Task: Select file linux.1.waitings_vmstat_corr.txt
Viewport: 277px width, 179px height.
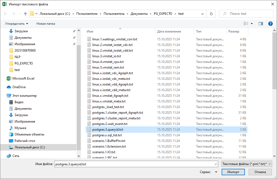Action: pyautogui.click(x=115, y=39)
